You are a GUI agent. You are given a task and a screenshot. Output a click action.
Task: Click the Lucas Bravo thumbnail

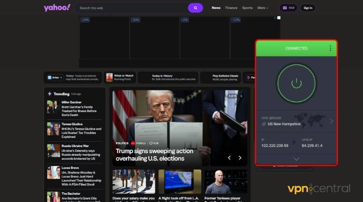tap(53, 172)
